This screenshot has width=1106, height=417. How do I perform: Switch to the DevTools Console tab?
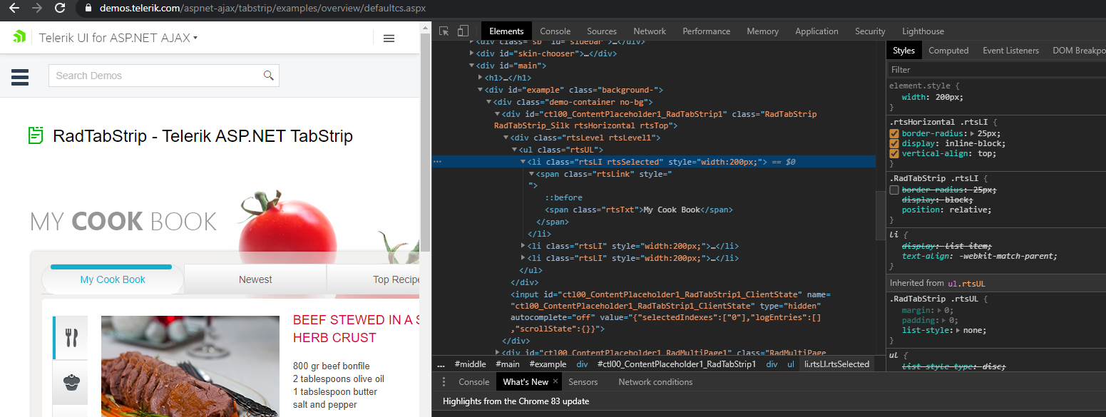point(555,31)
